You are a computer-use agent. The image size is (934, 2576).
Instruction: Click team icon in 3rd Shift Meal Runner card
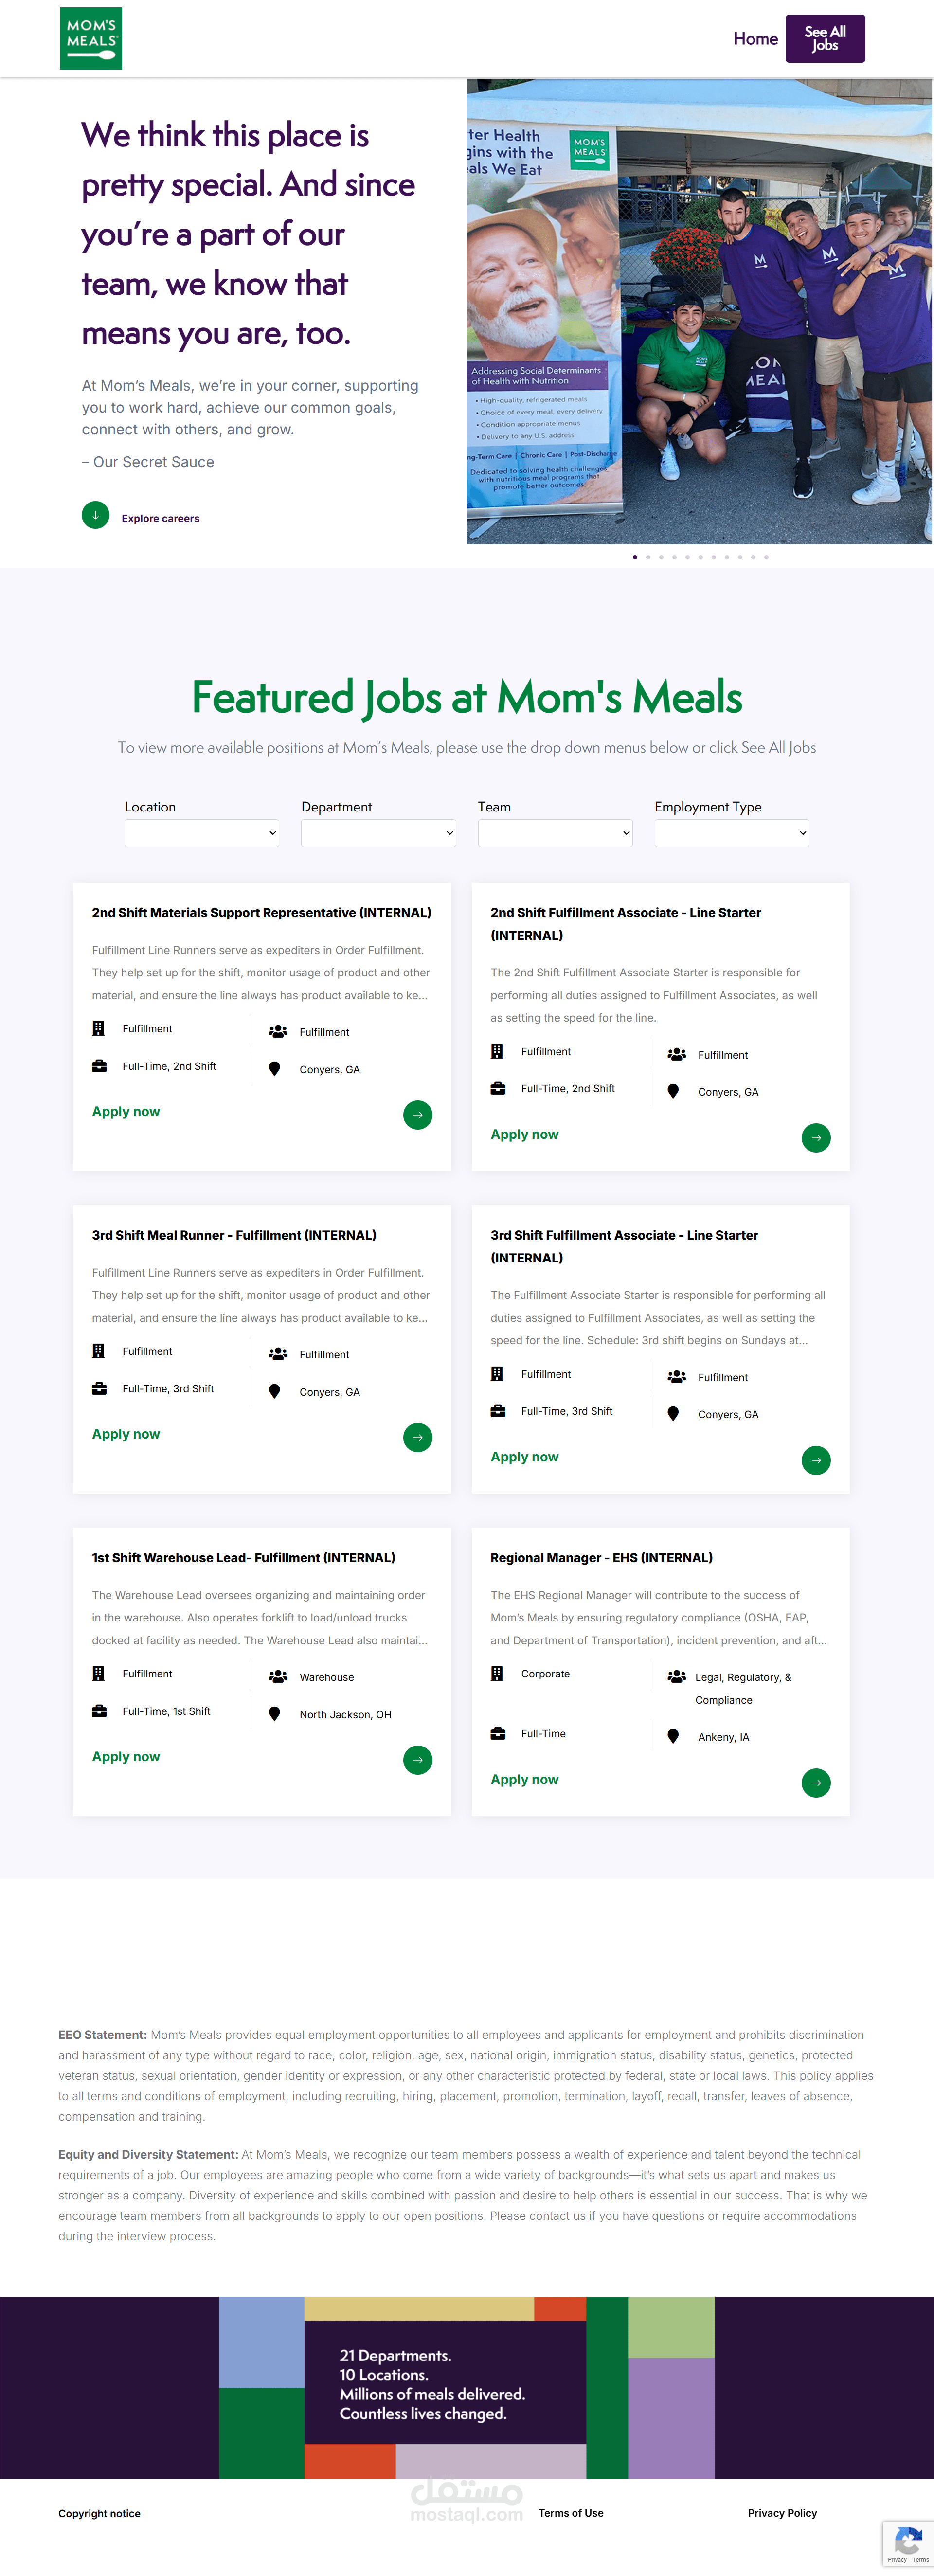pos(278,1355)
